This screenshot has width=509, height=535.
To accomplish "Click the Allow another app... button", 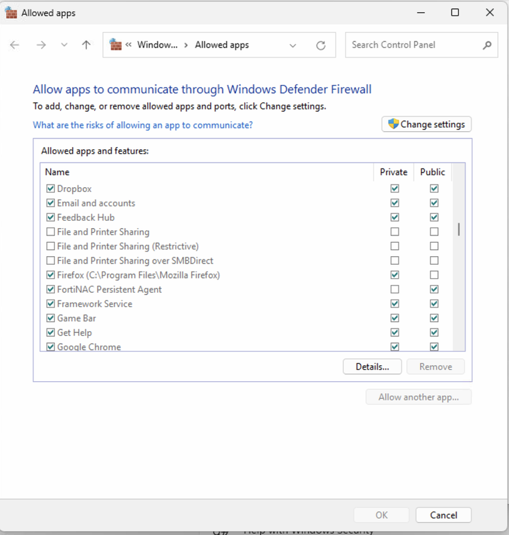I will [419, 397].
